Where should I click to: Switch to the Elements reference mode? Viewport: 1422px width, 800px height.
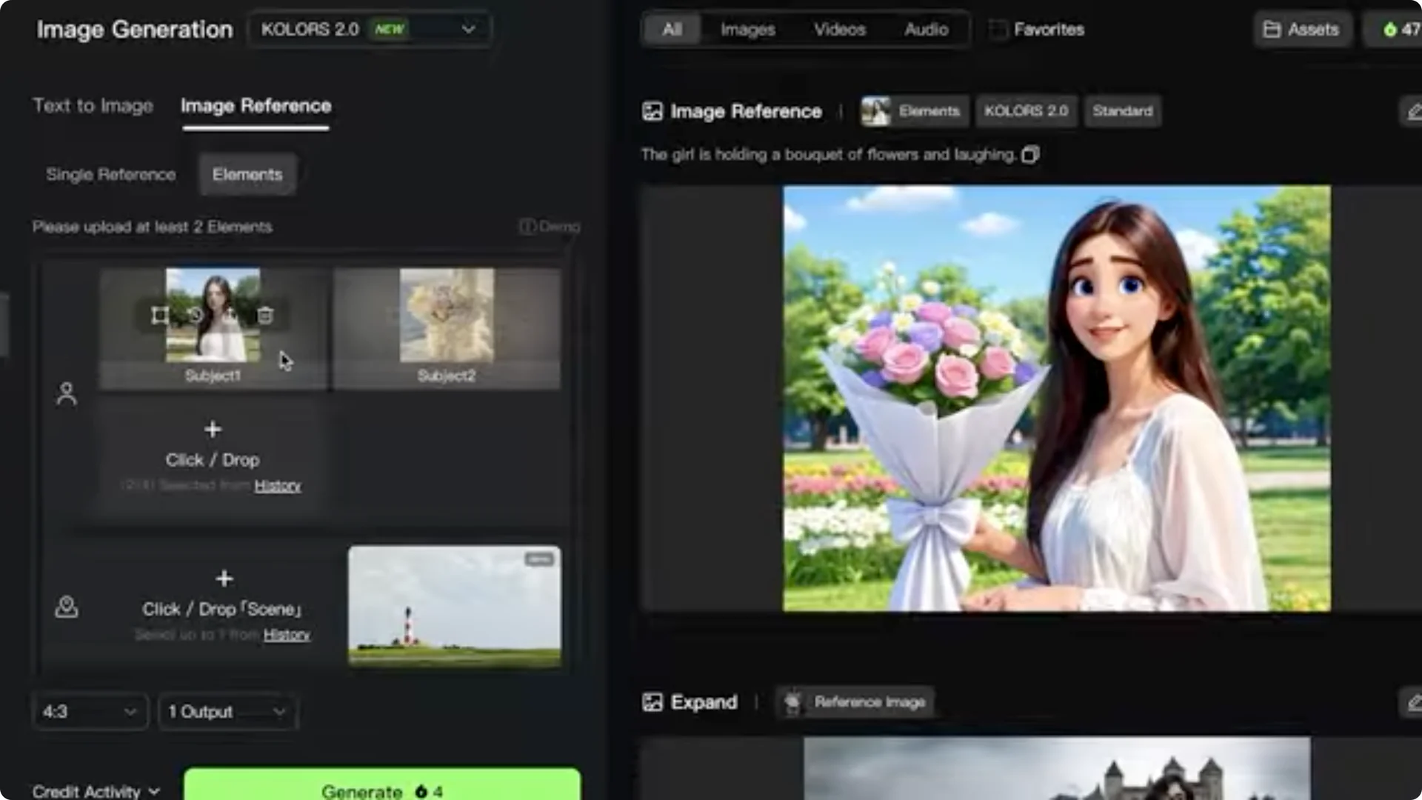[247, 174]
